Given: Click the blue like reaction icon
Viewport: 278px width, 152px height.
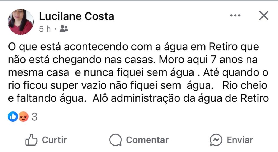Looking at the screenshot, I should click(x=13, y=117).
